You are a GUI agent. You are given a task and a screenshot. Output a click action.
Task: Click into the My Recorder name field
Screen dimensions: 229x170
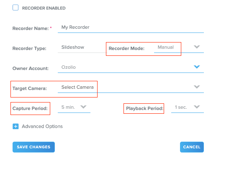131,27
